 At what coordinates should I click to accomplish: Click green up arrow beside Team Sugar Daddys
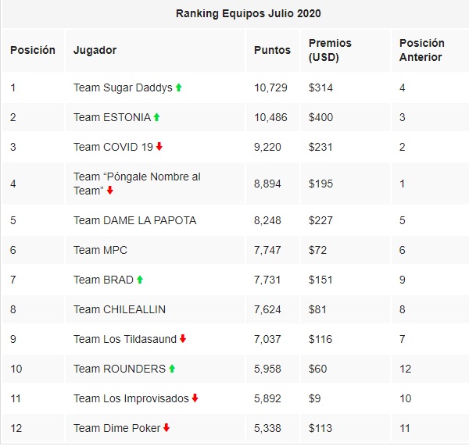pos(179,87)
